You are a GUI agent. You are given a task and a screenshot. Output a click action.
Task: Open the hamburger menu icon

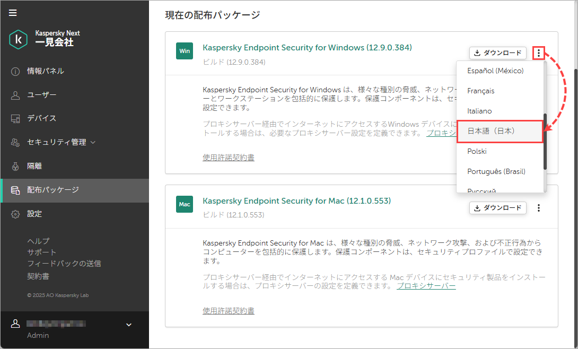point(13,13)
